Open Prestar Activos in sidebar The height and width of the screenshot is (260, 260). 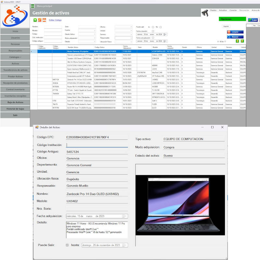tap(15, 77)
